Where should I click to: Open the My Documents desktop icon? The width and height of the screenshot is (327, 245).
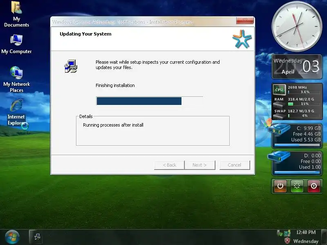(16, 14)
